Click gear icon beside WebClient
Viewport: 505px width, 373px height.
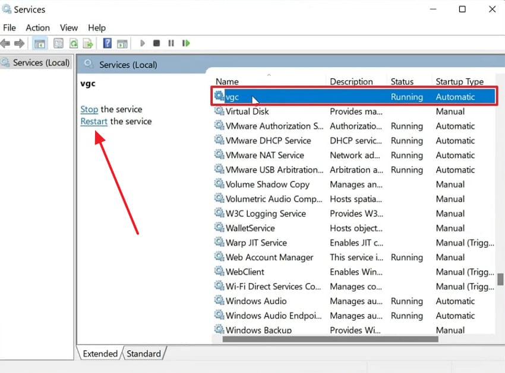(x=219, y=271)
